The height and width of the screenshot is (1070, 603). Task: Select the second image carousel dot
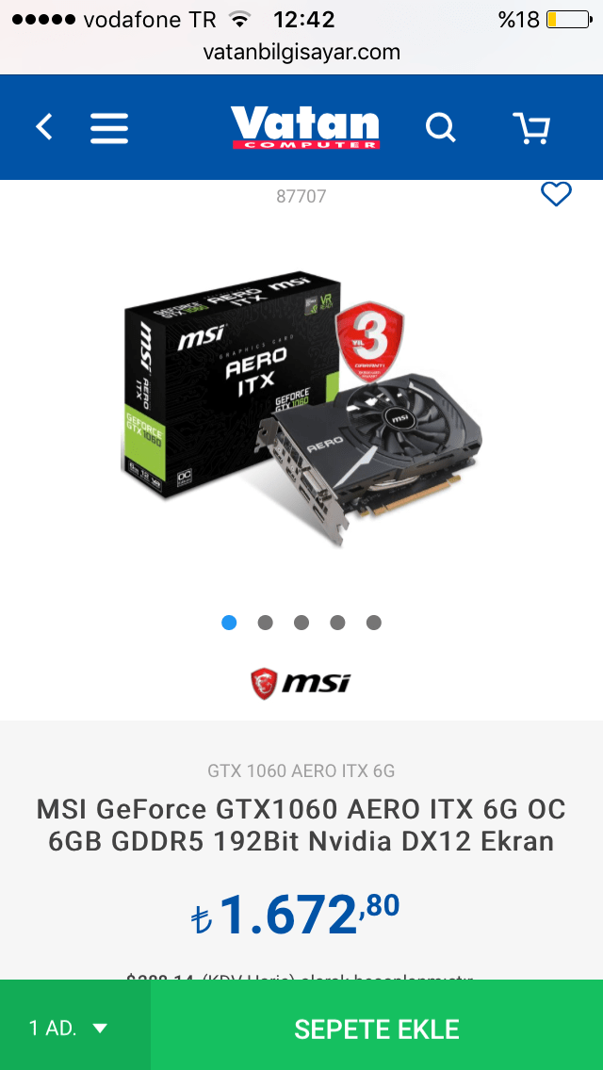(266, 623)
